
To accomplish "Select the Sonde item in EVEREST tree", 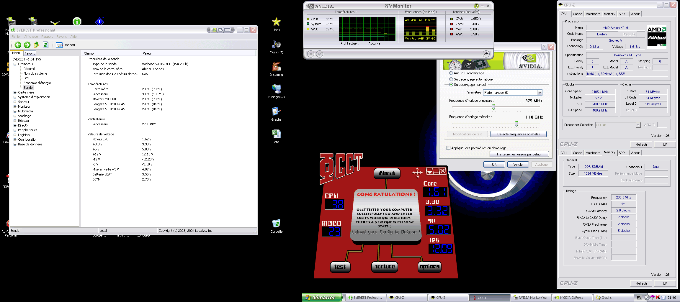I will [28, 88].
